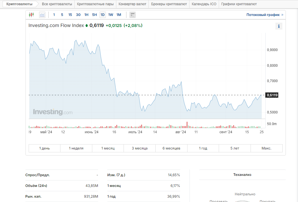Select the 1D interval toggle
This screenshot has height=202, width=298.
click(x=102, y=15)
